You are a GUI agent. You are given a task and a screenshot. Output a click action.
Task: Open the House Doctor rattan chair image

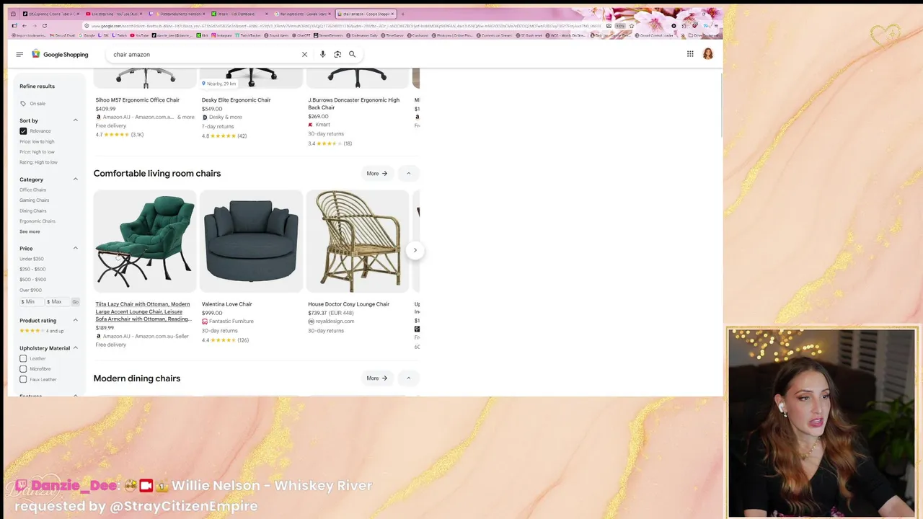coord(358,241)
